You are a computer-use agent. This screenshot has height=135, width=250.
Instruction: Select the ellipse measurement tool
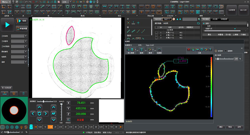point(97,12)
